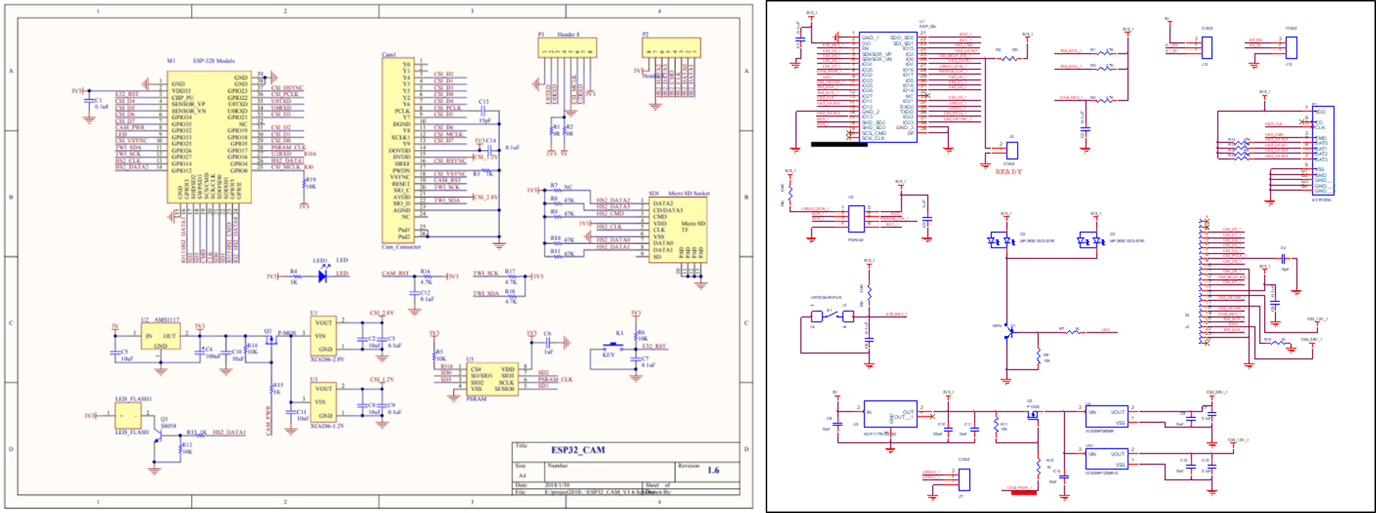Select resistor R12 10K under Q1
The width and height of the screenshot is (1376, 513).
(179, 448)
